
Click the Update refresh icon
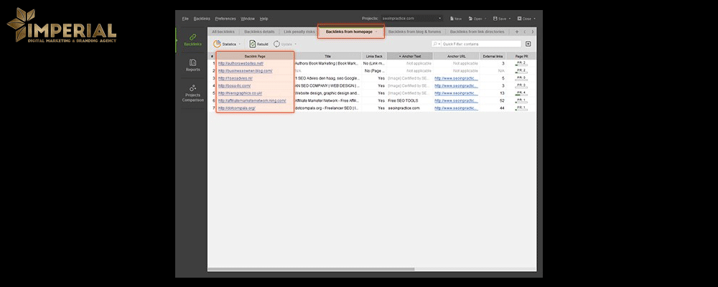click(276, 44)
